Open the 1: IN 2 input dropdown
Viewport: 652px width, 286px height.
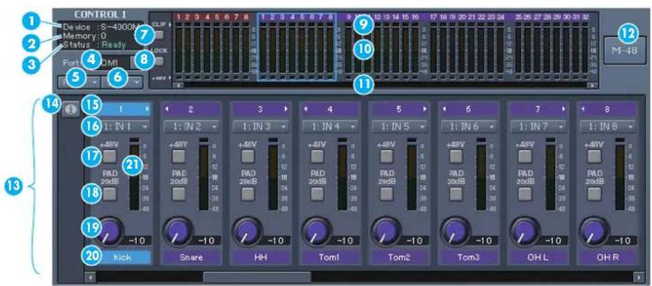pos(191,126)
